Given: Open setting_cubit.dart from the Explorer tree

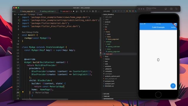Looking at the screenshot, I should [x=114, y=47].
